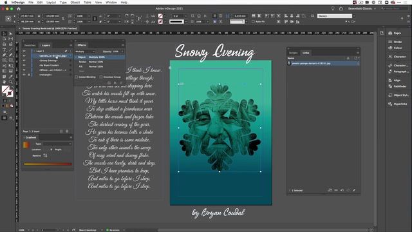The height and width of the screenshot is (232, 412).
Task: Open the stroke weight dropdown
Action: point(186,16)
